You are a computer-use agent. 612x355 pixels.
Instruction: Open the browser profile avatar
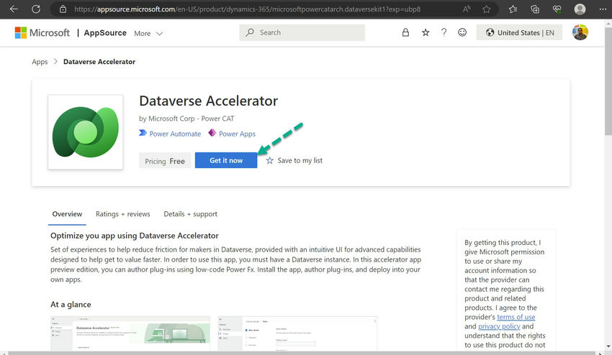coord(580,9)
